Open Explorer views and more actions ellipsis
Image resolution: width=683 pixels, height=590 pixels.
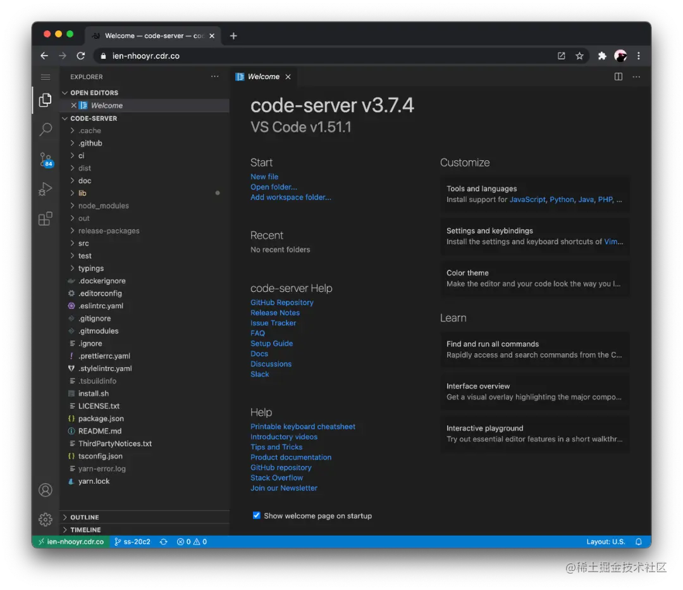click(x=215, y=77)
